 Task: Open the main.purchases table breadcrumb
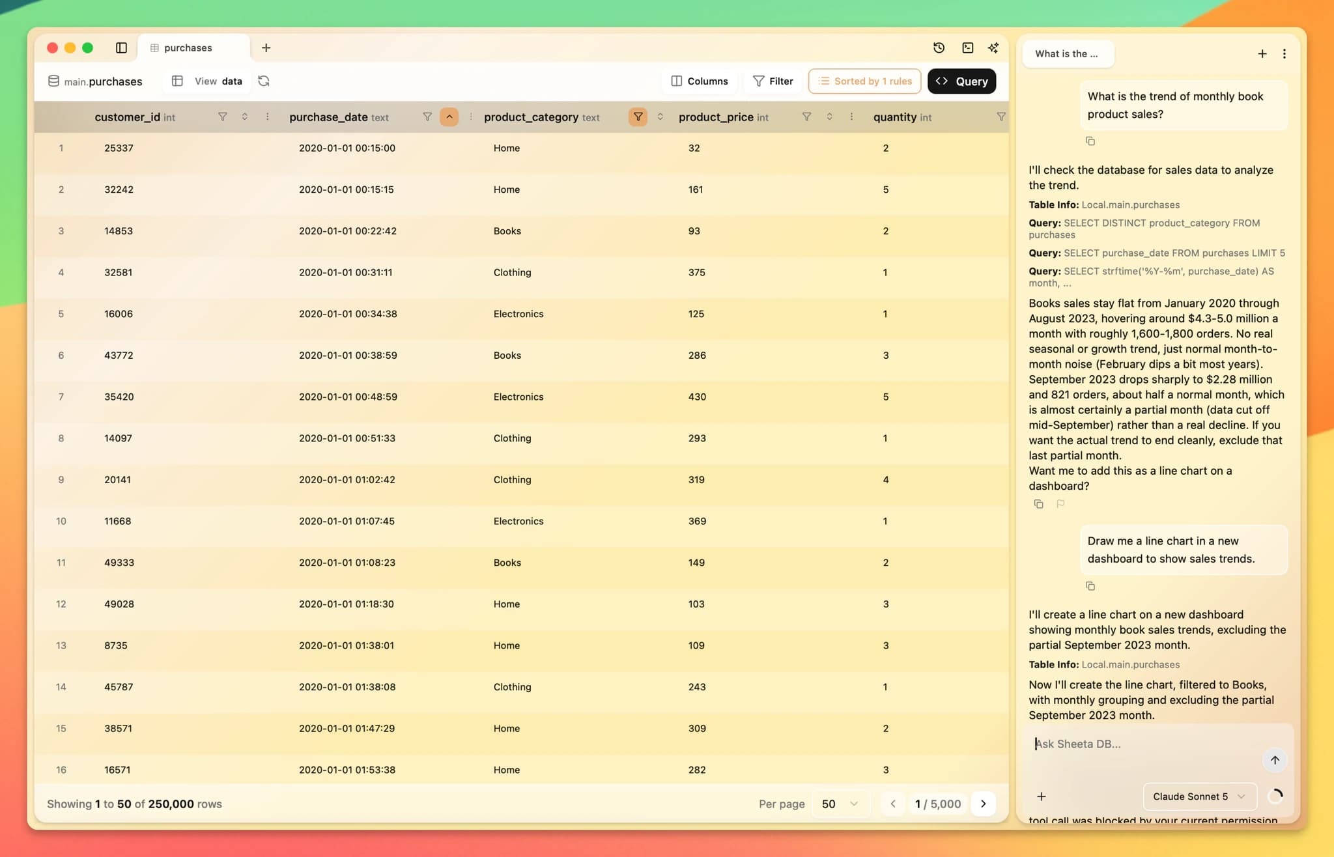[95, 81]
